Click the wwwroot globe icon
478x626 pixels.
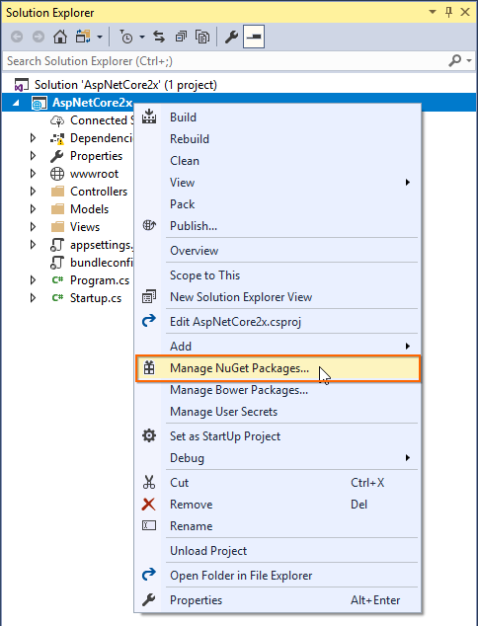[x=57, y=174]
